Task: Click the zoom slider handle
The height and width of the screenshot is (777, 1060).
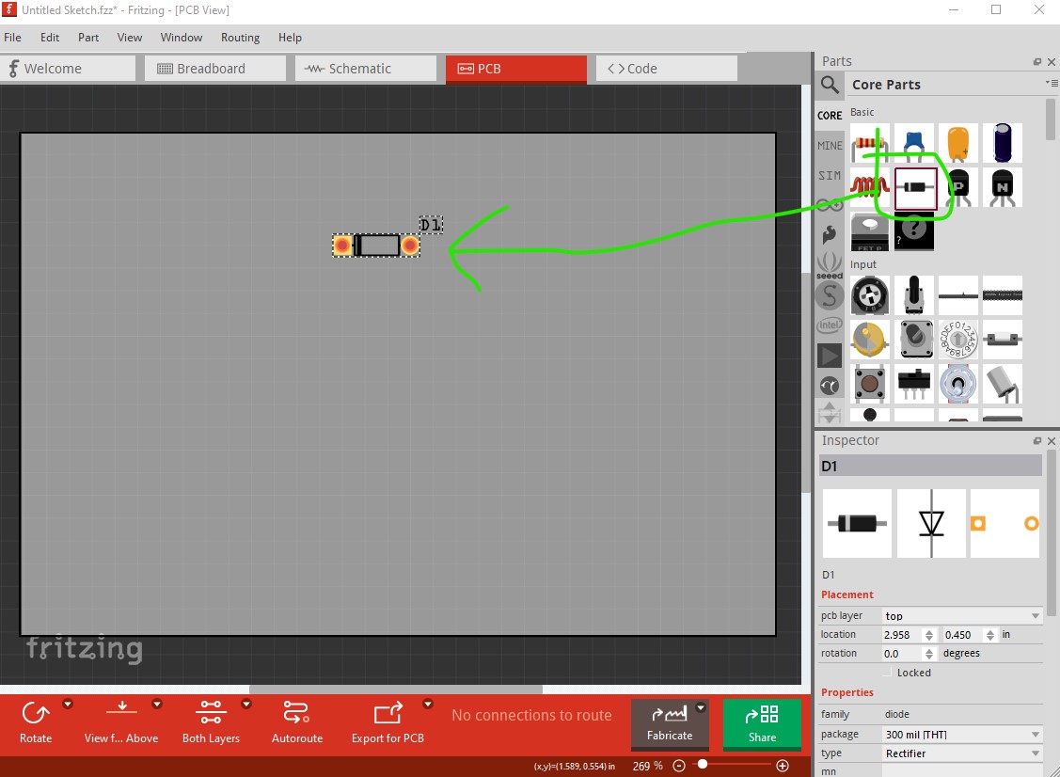Action: [703, 765]
